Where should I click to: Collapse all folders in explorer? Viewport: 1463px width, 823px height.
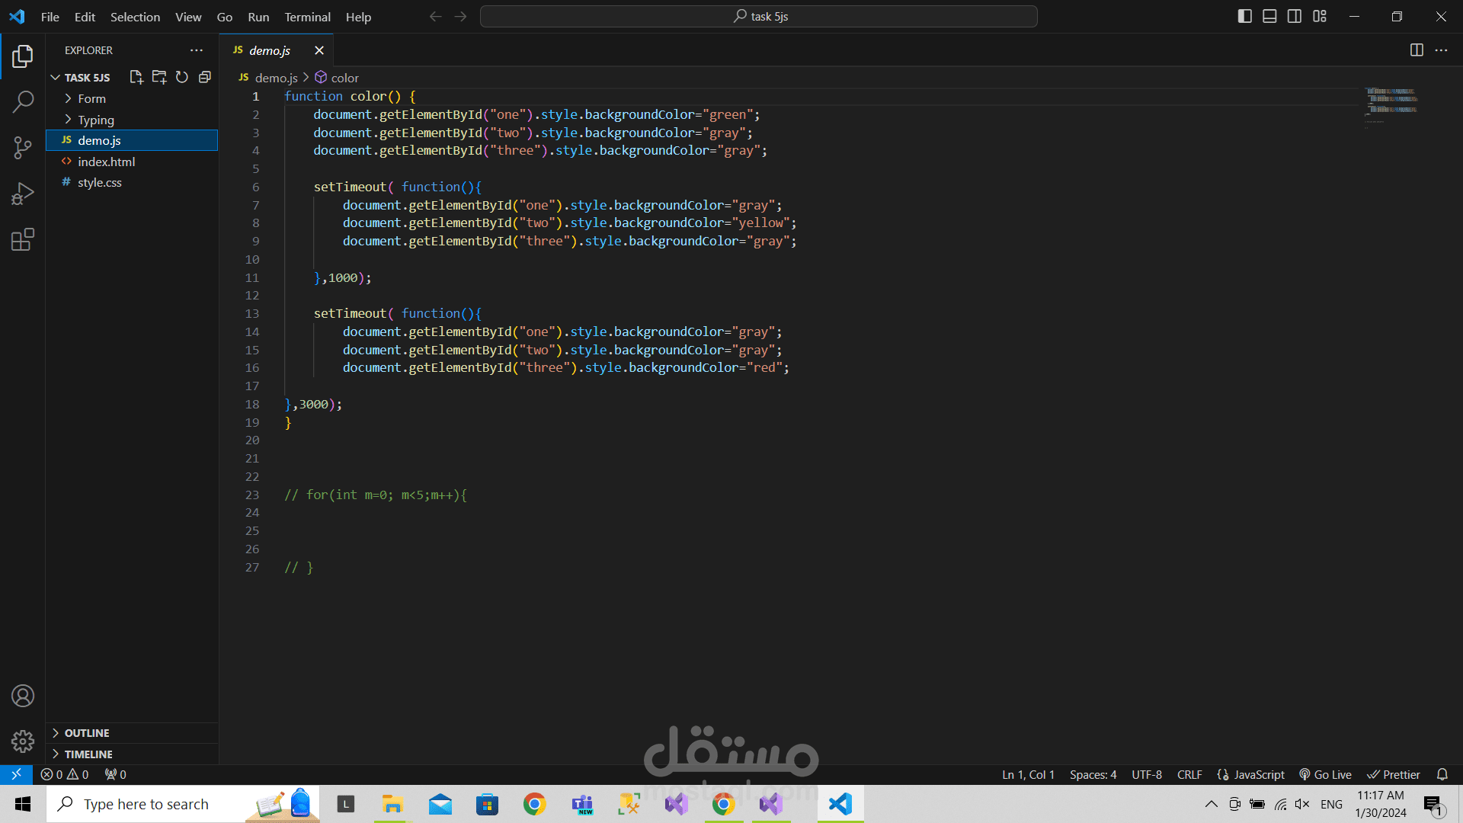[205, 77]
